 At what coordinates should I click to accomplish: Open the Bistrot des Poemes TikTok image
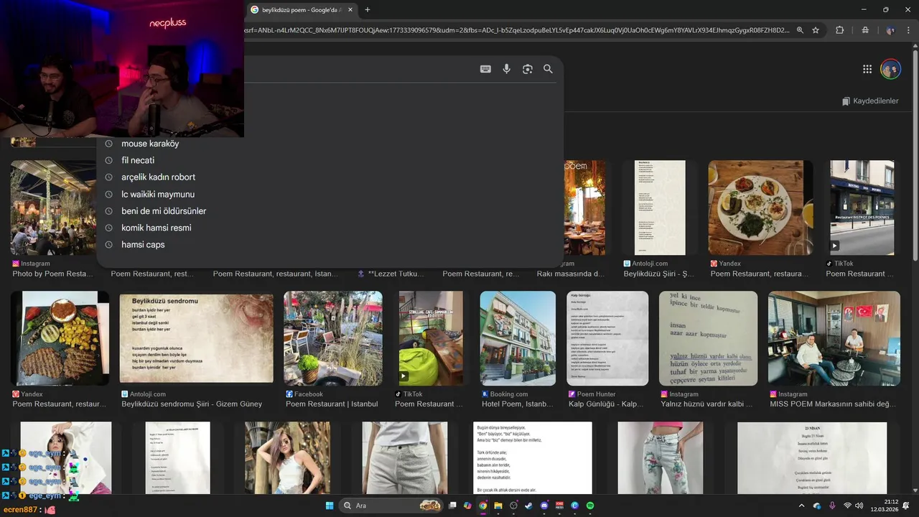tap(862, 208)
